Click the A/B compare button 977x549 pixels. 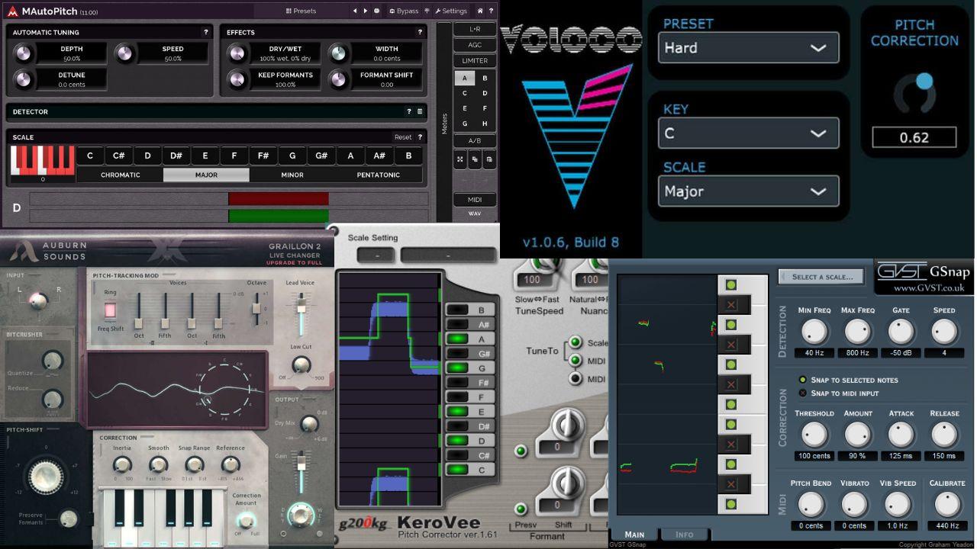point(475,141)
